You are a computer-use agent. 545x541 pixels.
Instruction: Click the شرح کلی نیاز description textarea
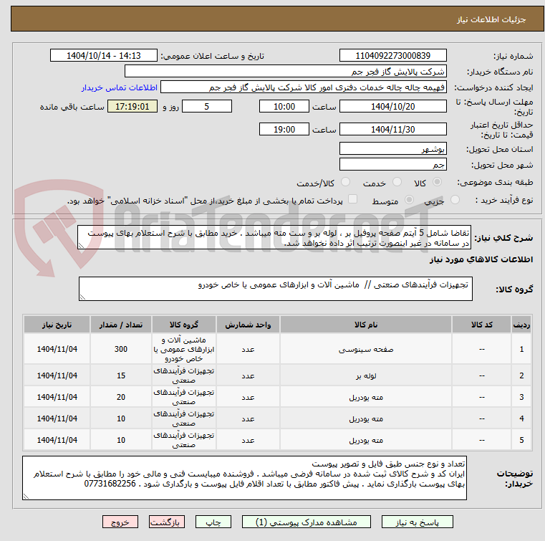coord(274,237)
